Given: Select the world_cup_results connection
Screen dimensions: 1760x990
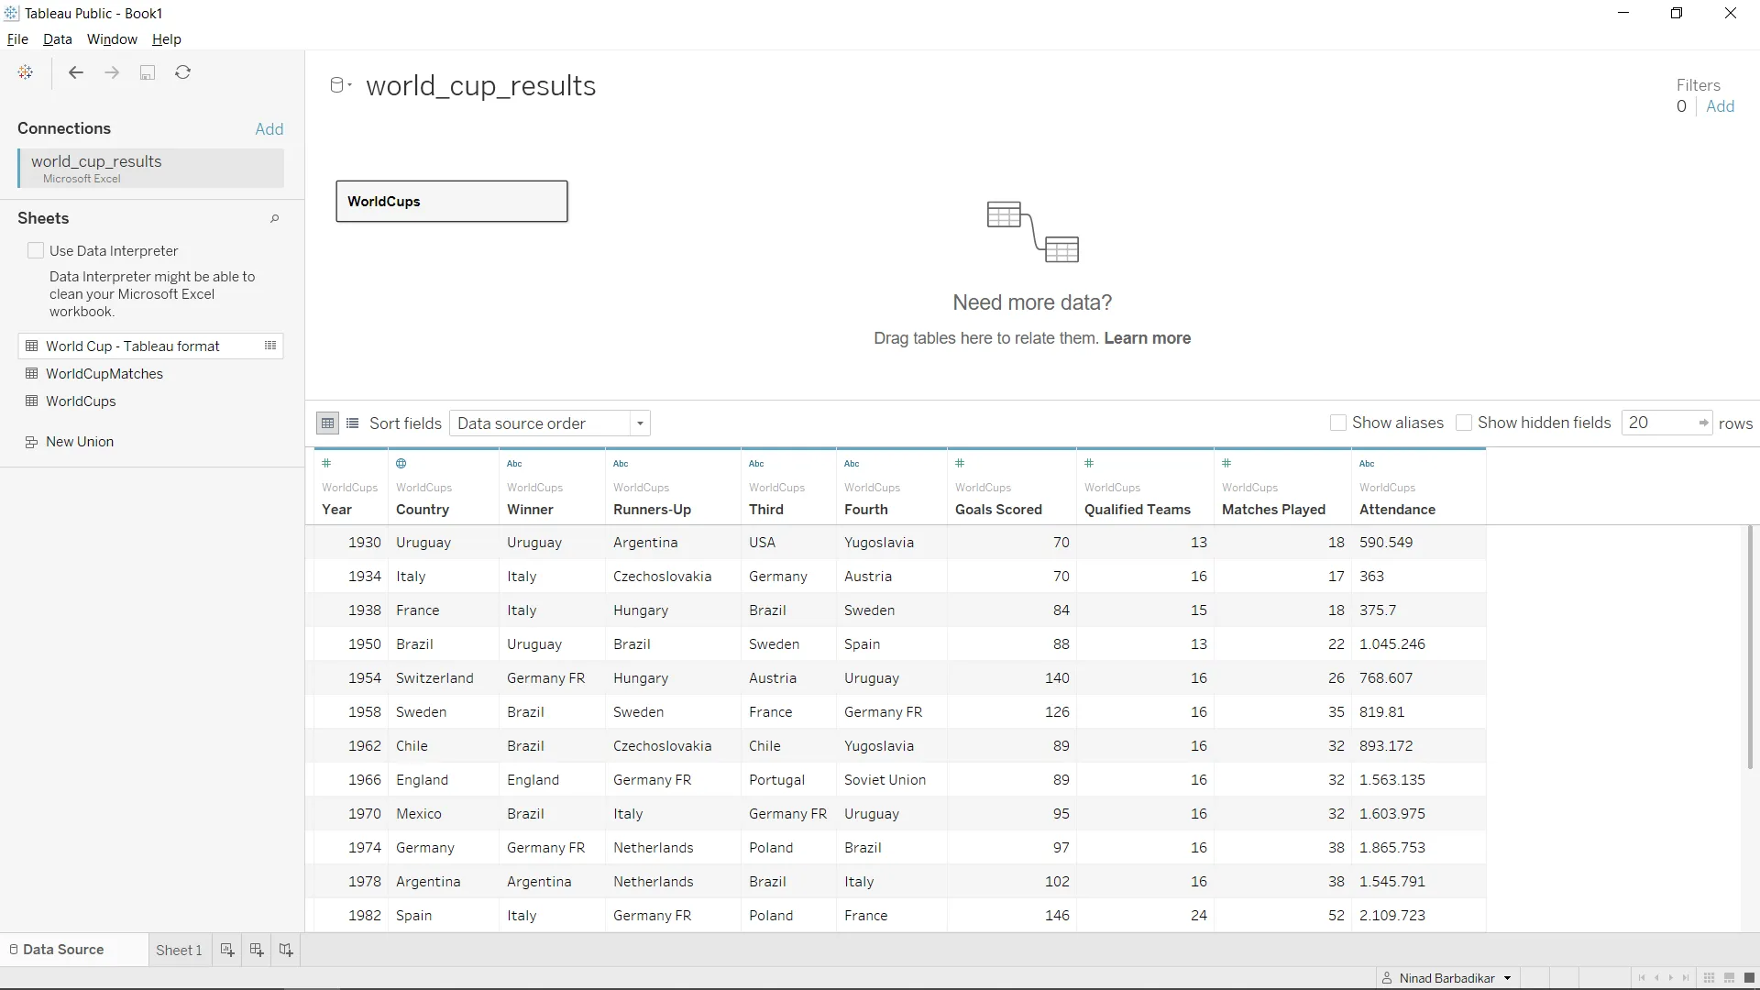Looking at the screenshot, I should coord(150,169).
